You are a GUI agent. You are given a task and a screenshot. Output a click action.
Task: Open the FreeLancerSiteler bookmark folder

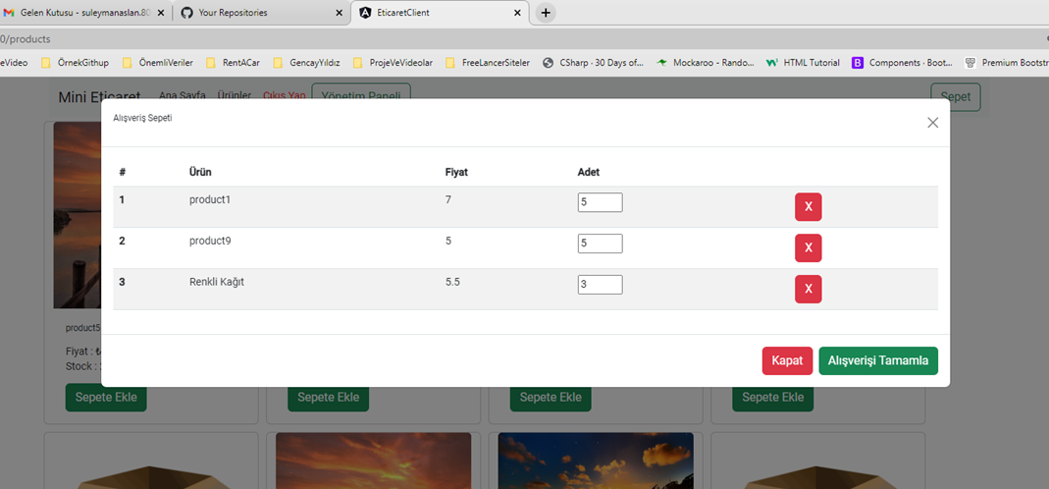click(488, 63)
